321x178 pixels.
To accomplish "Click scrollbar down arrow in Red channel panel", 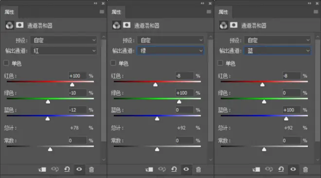I will pyautogui.click(x=104, y=159).
